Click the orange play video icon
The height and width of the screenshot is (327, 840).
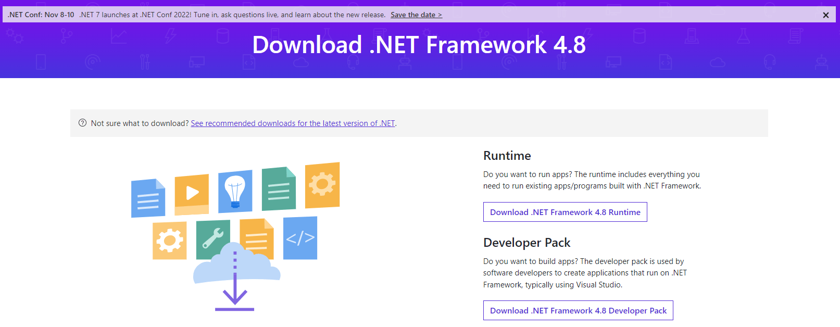[192, 194]
